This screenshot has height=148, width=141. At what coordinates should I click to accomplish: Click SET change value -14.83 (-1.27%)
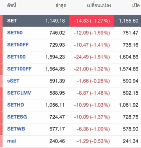[92, 21]
